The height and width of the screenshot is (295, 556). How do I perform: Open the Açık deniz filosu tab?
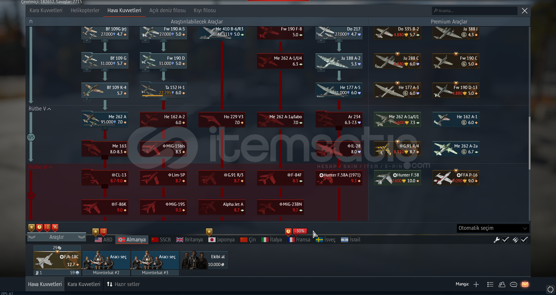tap(167, 10)
